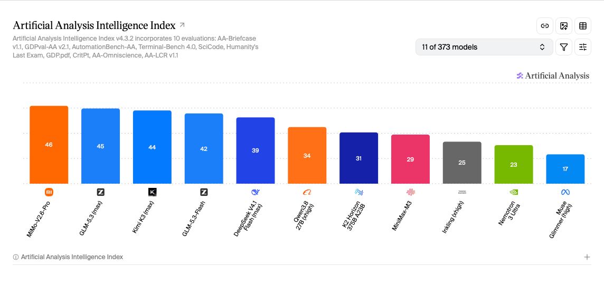Click the Meta logo under Muse

[x=565, y=192]
